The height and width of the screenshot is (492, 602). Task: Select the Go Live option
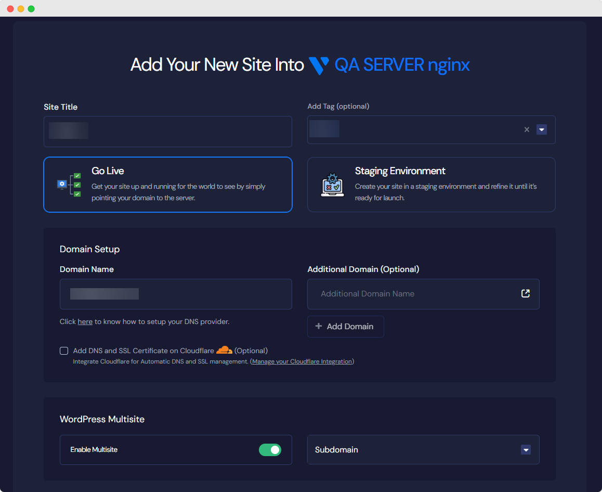click(168, 185)
